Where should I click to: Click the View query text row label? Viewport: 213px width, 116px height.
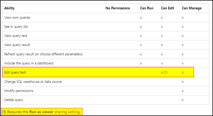(16, 36)
